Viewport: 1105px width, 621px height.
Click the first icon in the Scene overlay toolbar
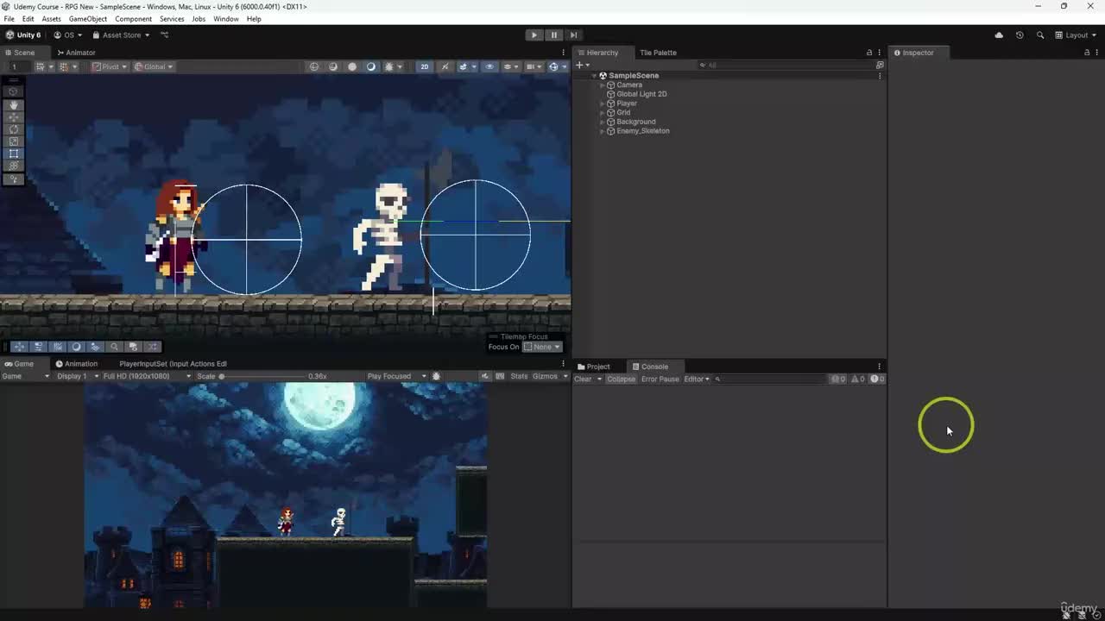[x=19, y=347]
